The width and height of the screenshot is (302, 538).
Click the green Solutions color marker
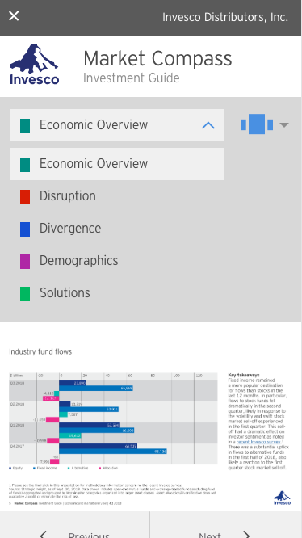pos(25,294)
